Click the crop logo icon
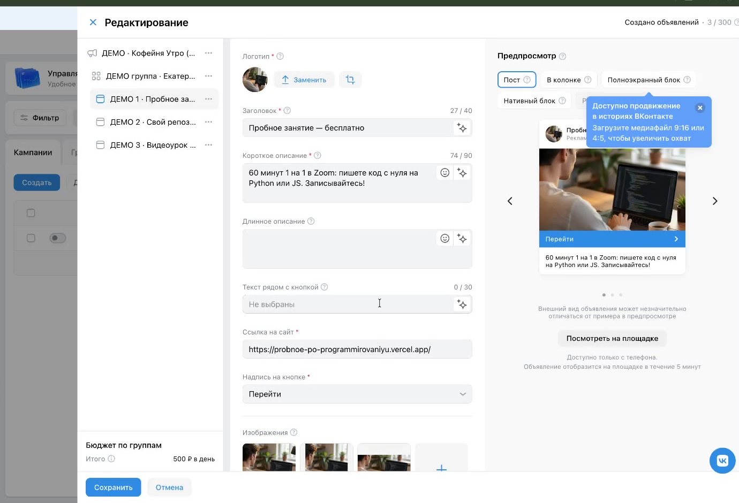The image size is (739, 503). (x=350, y=80)
